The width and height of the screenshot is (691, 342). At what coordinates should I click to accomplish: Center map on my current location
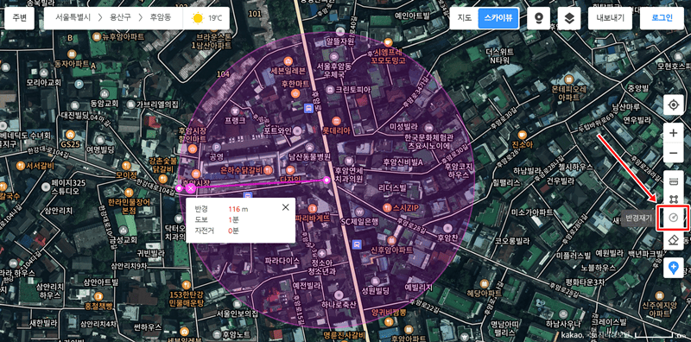674,104
